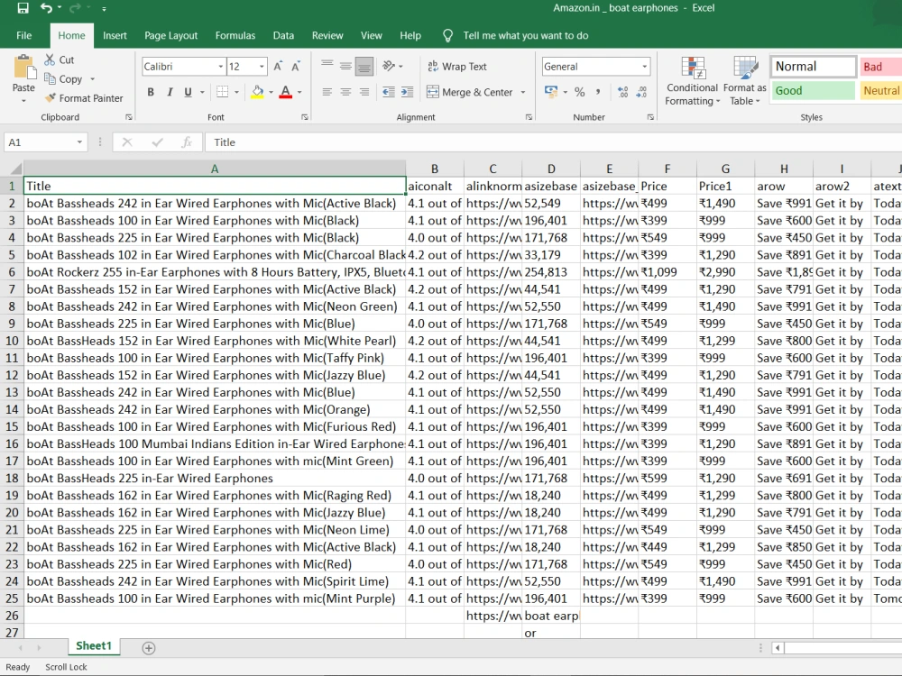Apply the Good cell style
This screenshot has height=676, width=902.
tap(810, 90)
